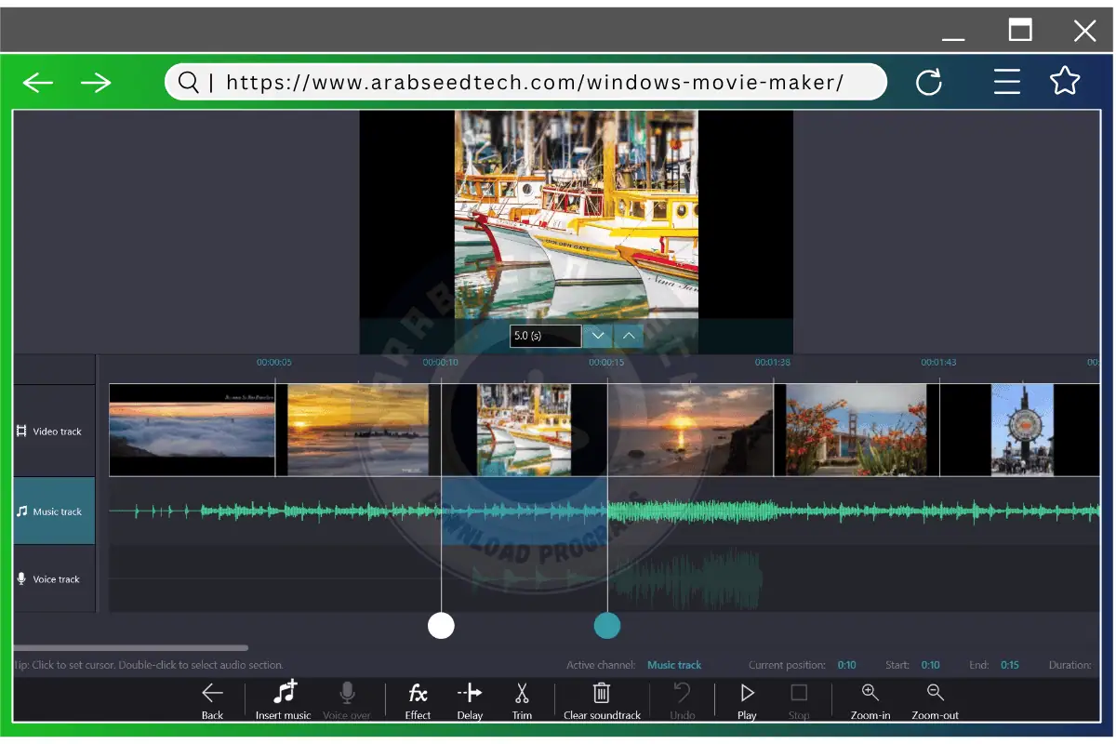Switch to the Voice track channel

coord(54,579)
